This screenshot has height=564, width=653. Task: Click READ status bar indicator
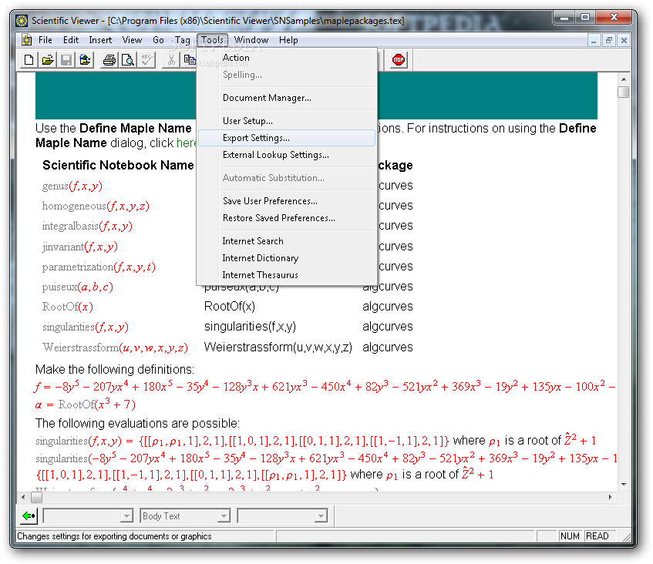click(x=597, y=536)
